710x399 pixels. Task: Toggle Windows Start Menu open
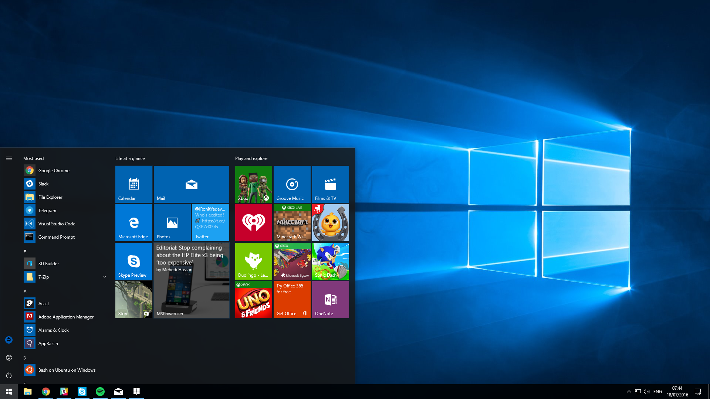tap(8, 392)
